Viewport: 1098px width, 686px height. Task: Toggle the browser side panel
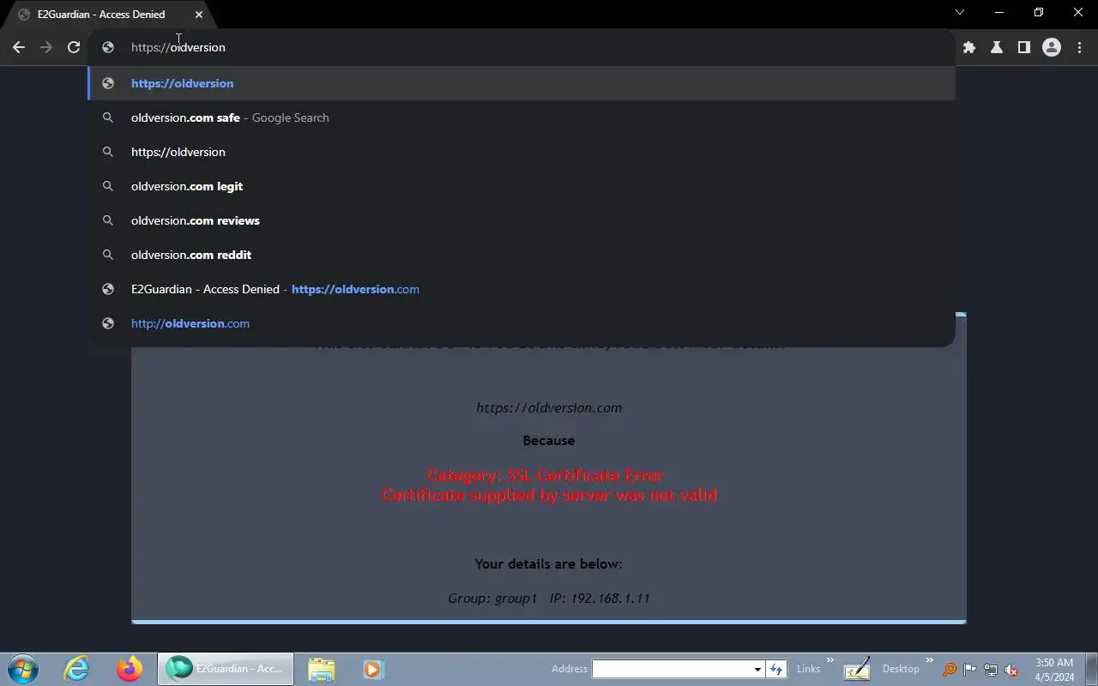(1023, 47)
